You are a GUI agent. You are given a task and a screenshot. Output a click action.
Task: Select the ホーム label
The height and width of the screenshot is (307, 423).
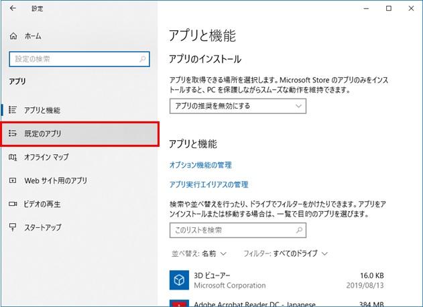[x=33, y=36]
